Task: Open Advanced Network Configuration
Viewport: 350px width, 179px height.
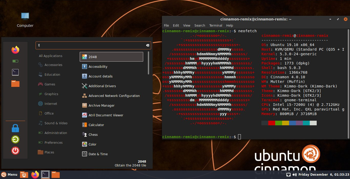Action: pyautogui.click(x=111, y=96)
